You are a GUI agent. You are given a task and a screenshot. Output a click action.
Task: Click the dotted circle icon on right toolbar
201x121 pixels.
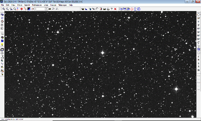tap(199, 53)
